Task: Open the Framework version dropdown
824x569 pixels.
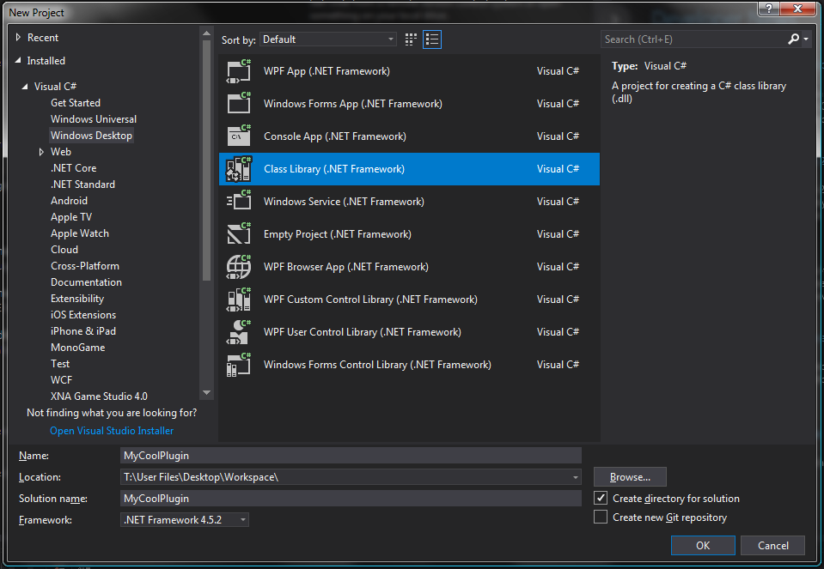Action: click(185, 520)
